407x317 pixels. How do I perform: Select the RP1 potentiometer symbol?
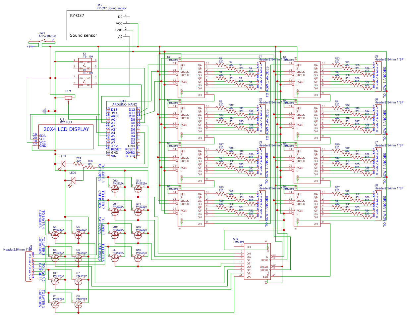click(x=68, y=98)
